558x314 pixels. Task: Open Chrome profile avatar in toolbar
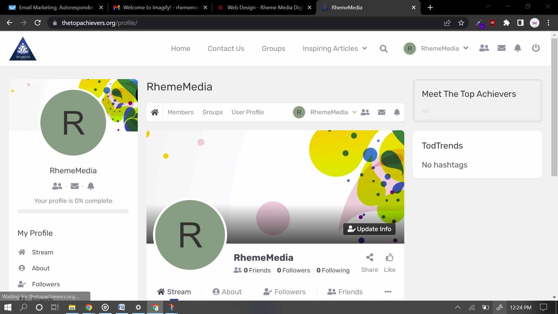click(x=534, y=23)
